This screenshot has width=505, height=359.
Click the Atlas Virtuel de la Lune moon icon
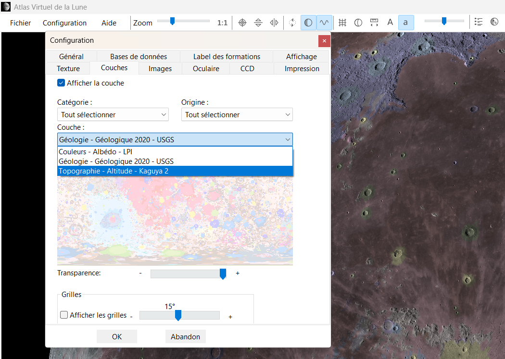(6, 6)
